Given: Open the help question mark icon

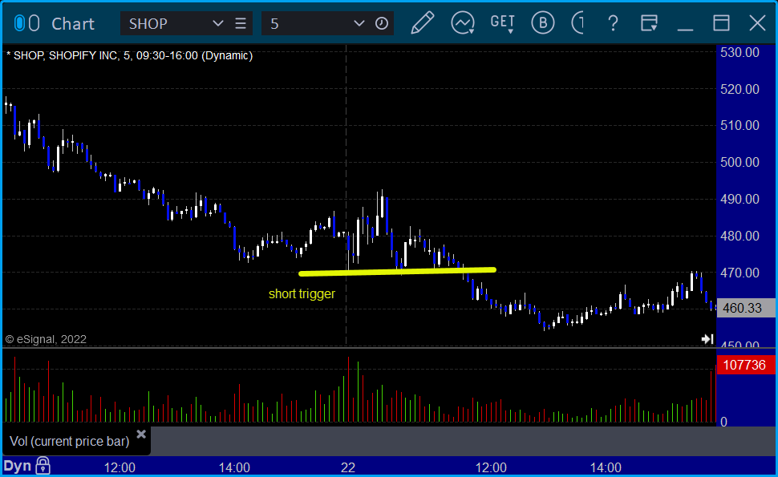Looking at the screenshot, I should (x=613, y=23).
